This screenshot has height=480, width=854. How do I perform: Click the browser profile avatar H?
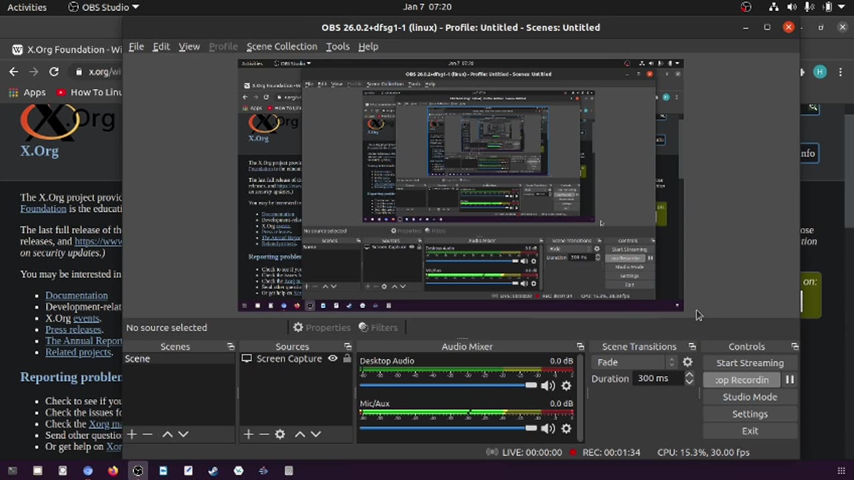click(820, 71)
